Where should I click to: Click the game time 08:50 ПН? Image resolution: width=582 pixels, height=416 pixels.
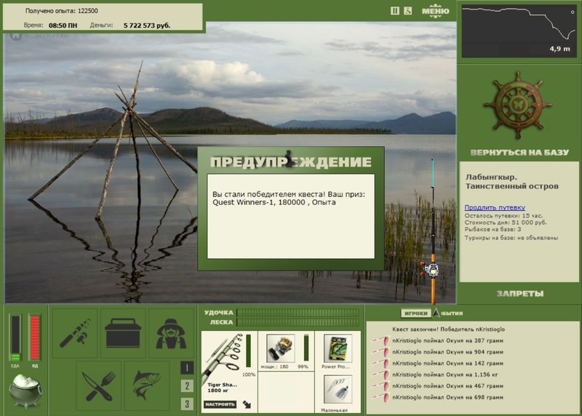(x=63, y=25)
